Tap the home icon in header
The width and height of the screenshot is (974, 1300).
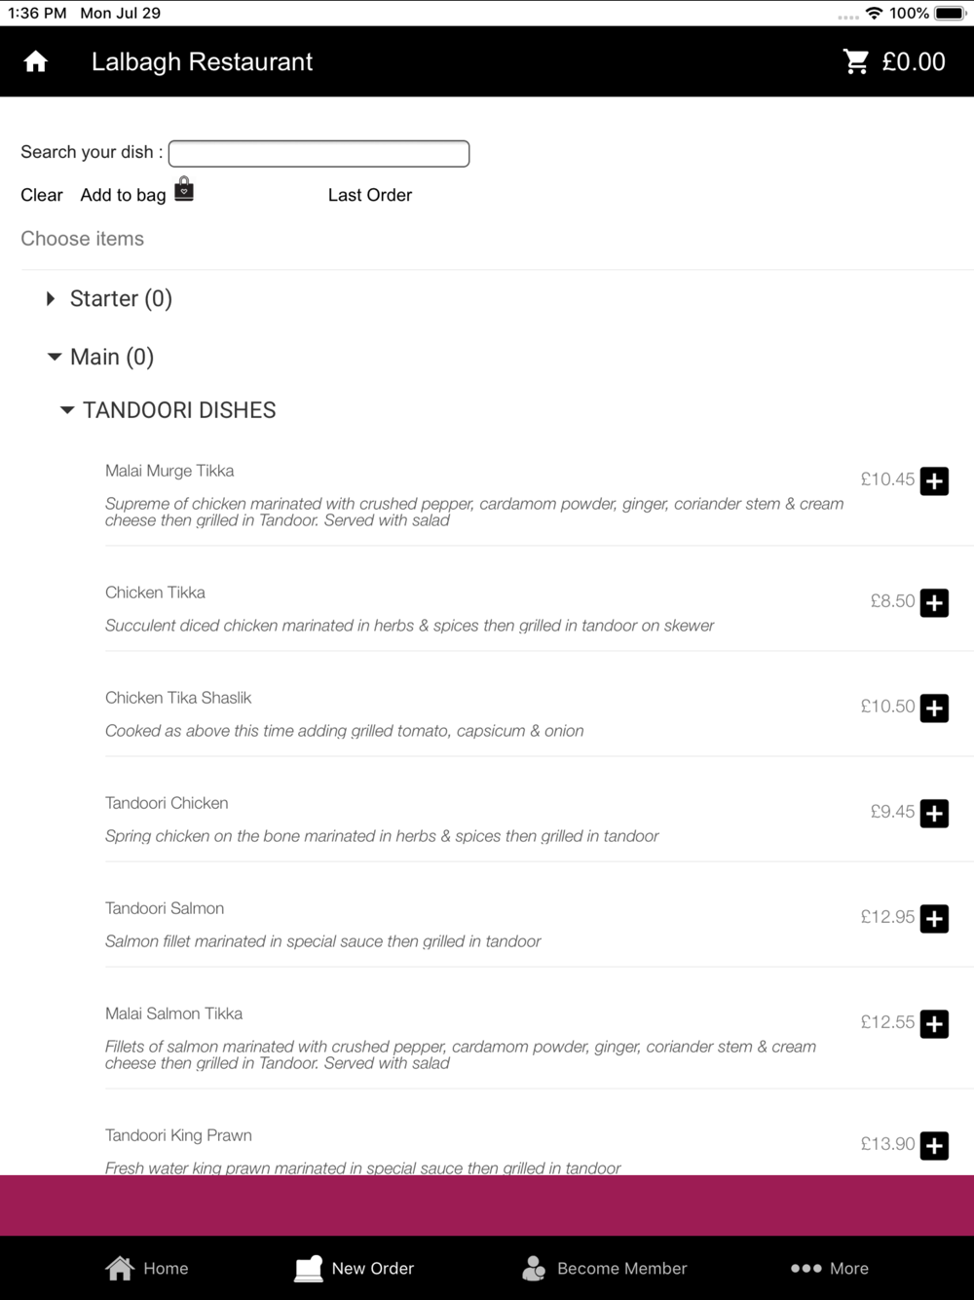[x=36, y=62]
